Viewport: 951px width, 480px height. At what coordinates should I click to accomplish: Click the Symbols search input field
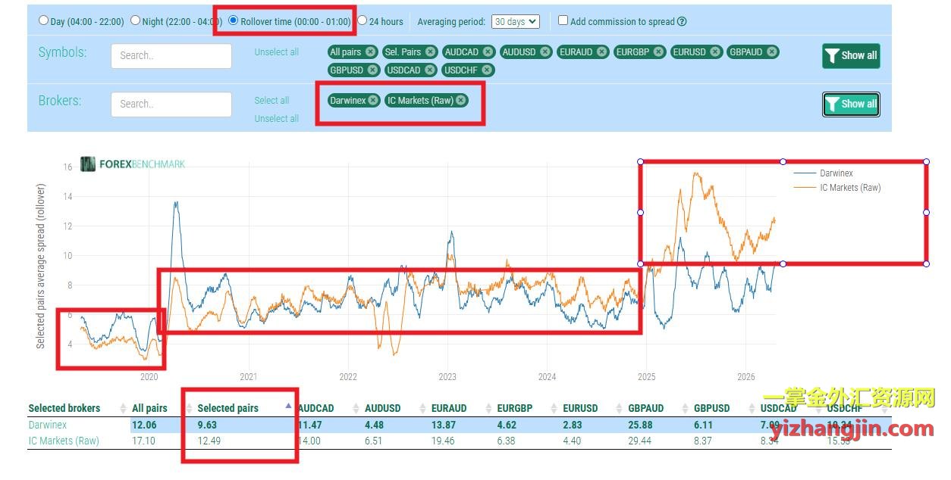pos(171,55)
